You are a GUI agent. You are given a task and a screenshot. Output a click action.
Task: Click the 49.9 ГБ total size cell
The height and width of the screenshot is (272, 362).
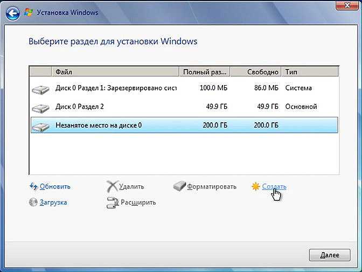pyautogui.click(x=217, y=107)
